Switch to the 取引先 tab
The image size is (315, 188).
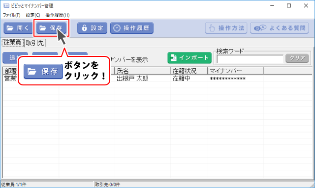point(35,43)
